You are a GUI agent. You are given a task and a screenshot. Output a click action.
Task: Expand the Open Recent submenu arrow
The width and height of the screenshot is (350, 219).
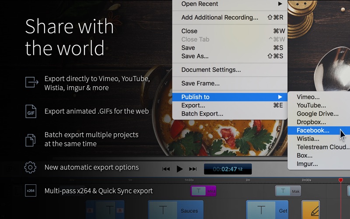280,4
